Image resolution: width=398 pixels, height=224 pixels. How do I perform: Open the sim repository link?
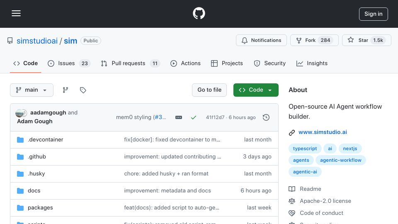click(x=70, y=41)
